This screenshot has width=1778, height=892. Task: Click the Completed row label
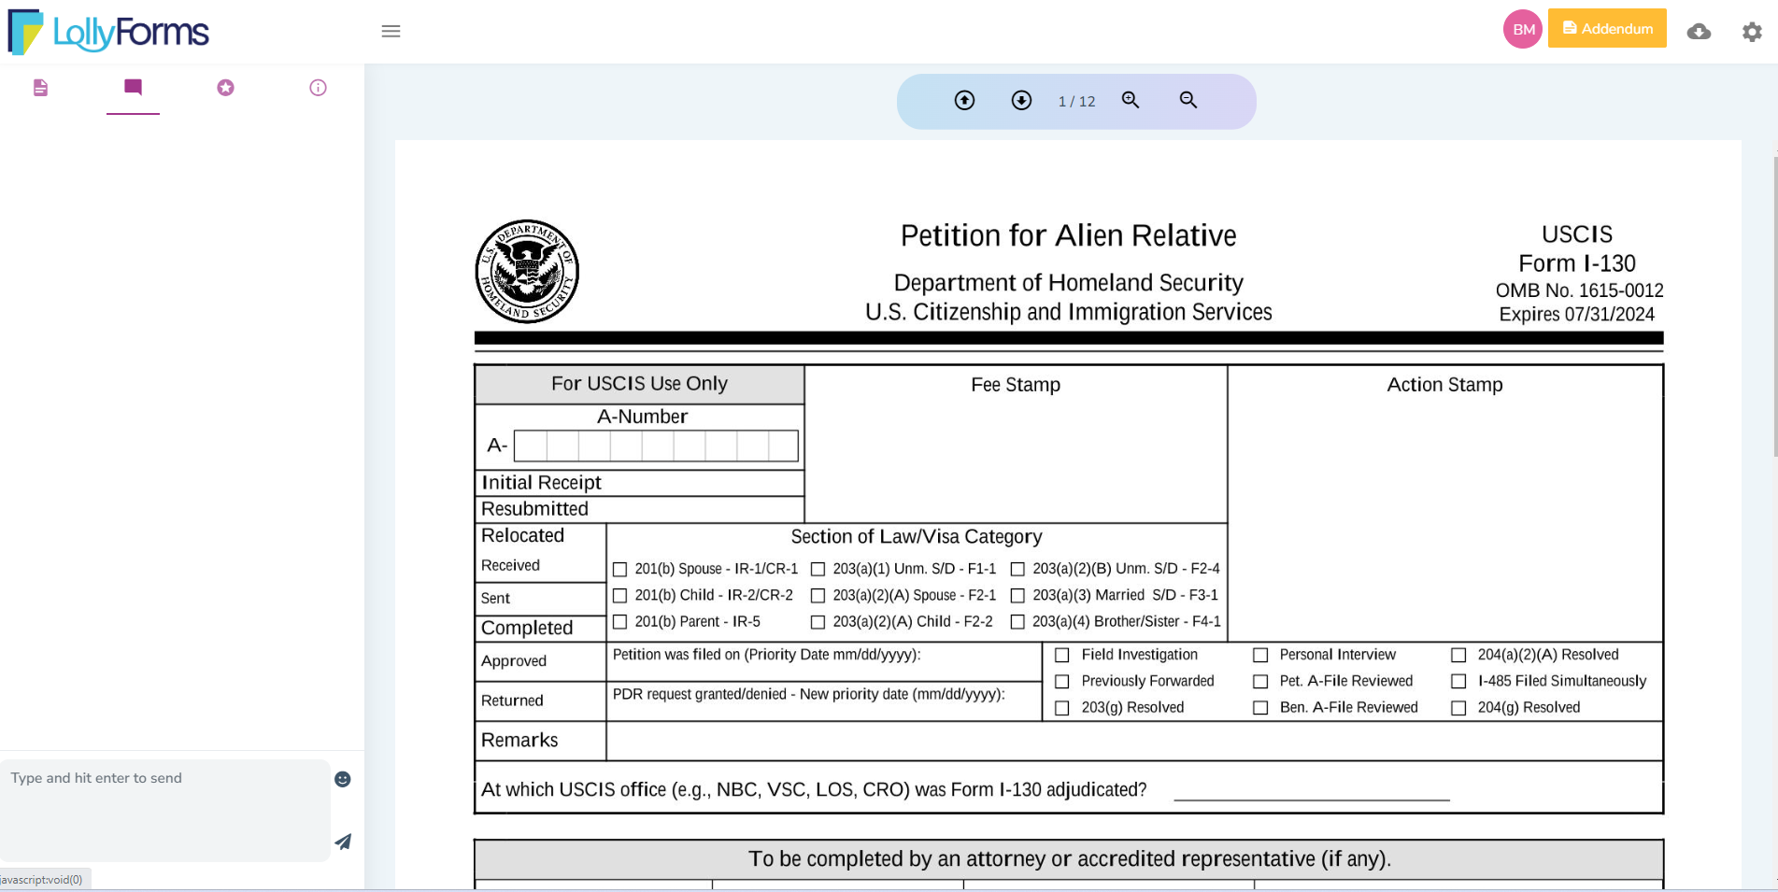(527, 628)
